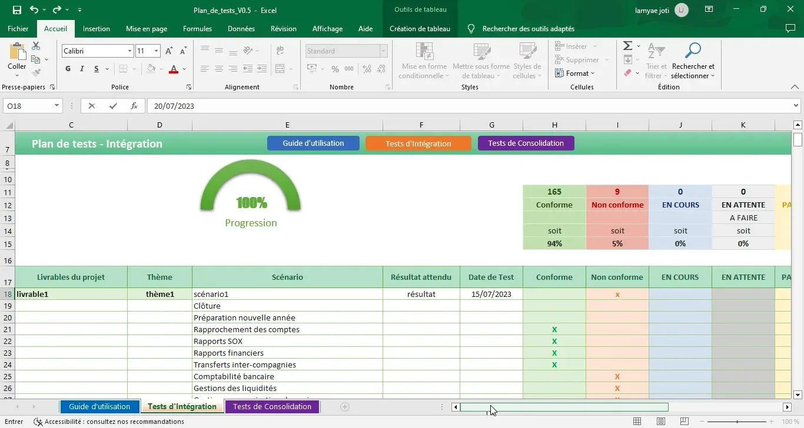The height and width of the screenshot is (428, 804).
Task: Add a new sheet with plus icon
Action: (345, 407)
